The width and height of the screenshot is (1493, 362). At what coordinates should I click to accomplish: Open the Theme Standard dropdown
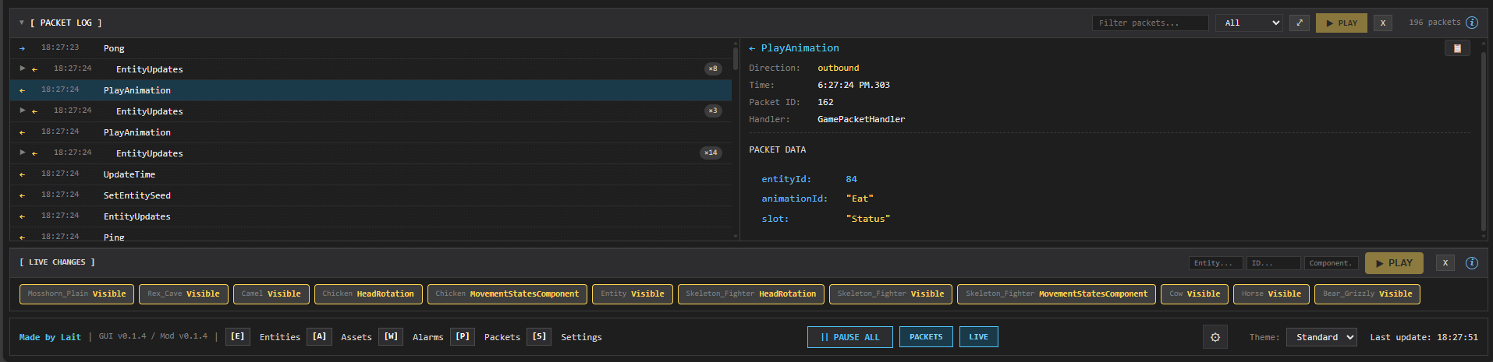click(x=1321, y=337)
